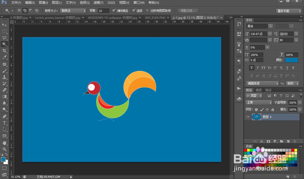Toggle the 消除锯齿 anti-alias checkbox

point(114,10)
